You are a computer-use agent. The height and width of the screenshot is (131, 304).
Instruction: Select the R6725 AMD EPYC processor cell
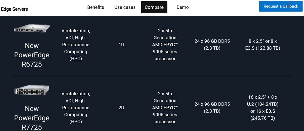(x=165, y=45)
